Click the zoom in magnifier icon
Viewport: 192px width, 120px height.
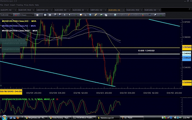(x=55, y=15)
